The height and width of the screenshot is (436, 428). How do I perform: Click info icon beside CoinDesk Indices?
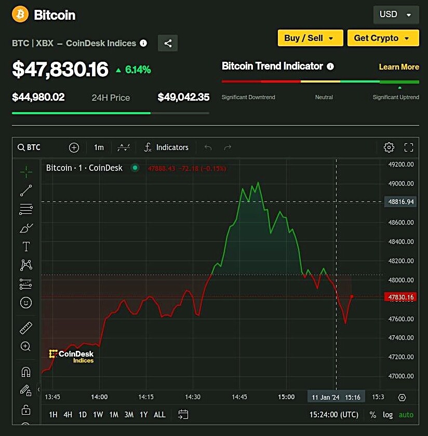[x=143, y=43]
